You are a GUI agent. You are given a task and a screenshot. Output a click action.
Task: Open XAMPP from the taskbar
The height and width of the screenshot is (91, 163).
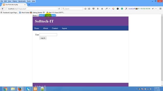[35, 89]
